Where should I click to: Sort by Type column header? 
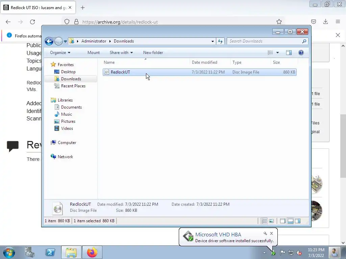[250, 62]
